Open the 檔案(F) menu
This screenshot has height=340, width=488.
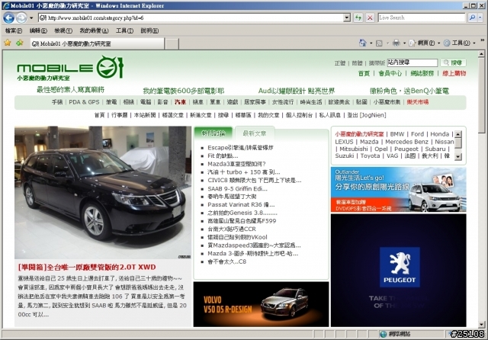click(x=14, y=30)
